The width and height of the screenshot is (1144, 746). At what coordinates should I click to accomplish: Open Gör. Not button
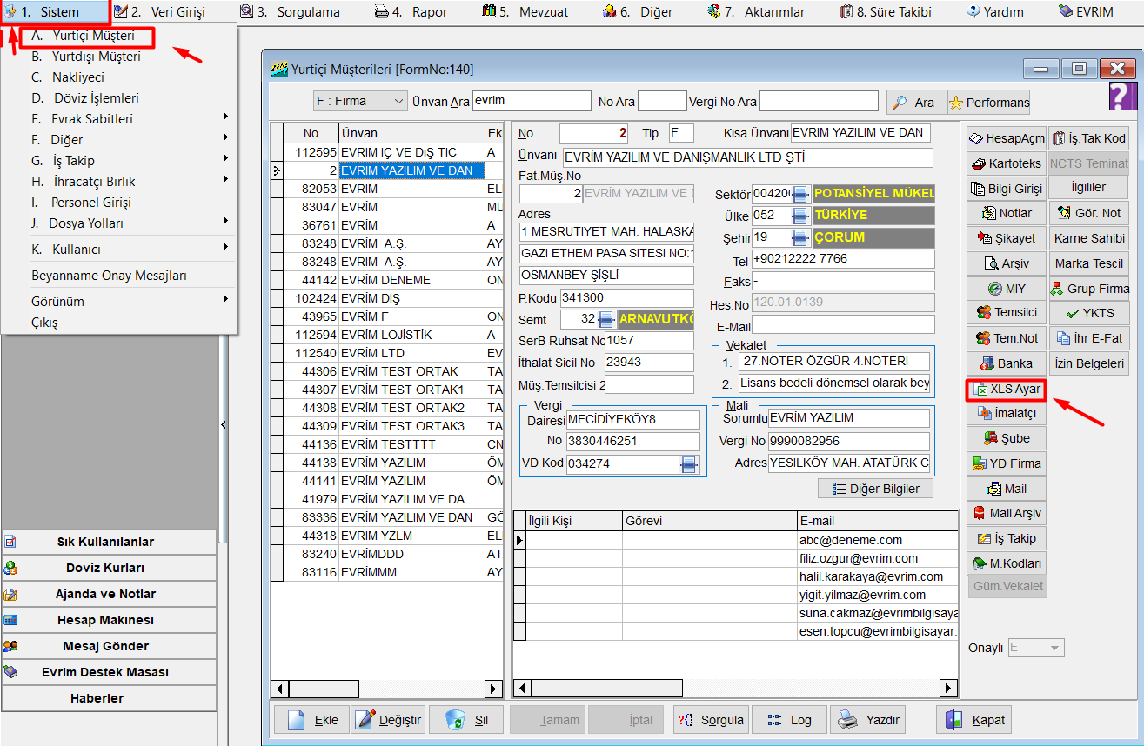(1088, 213)
